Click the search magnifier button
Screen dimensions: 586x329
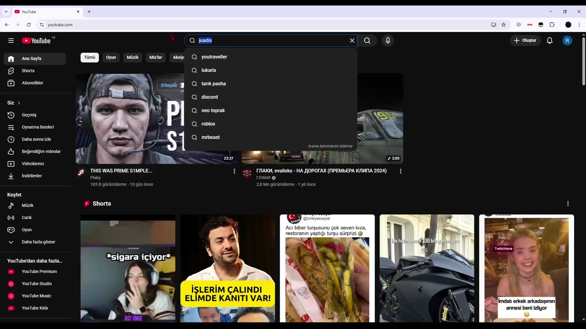(367, 41)
